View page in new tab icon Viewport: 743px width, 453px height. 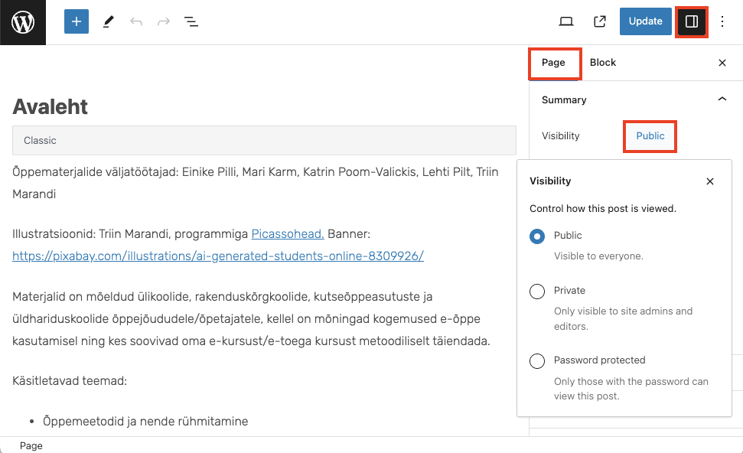tap(600, 21)
